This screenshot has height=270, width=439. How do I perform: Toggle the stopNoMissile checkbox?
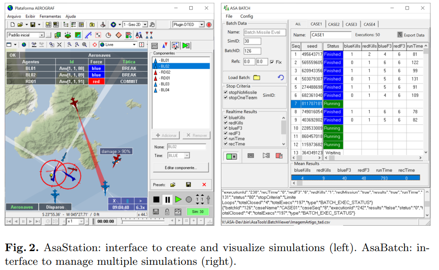point(226,92)
